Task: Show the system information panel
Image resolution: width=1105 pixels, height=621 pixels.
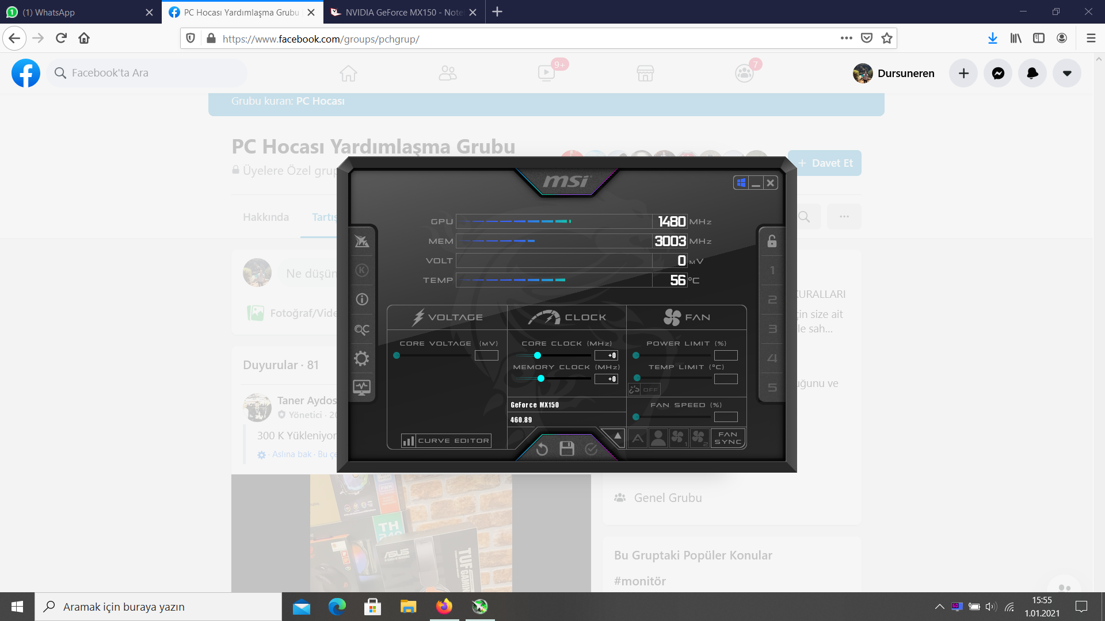Action: pos(361,300)
